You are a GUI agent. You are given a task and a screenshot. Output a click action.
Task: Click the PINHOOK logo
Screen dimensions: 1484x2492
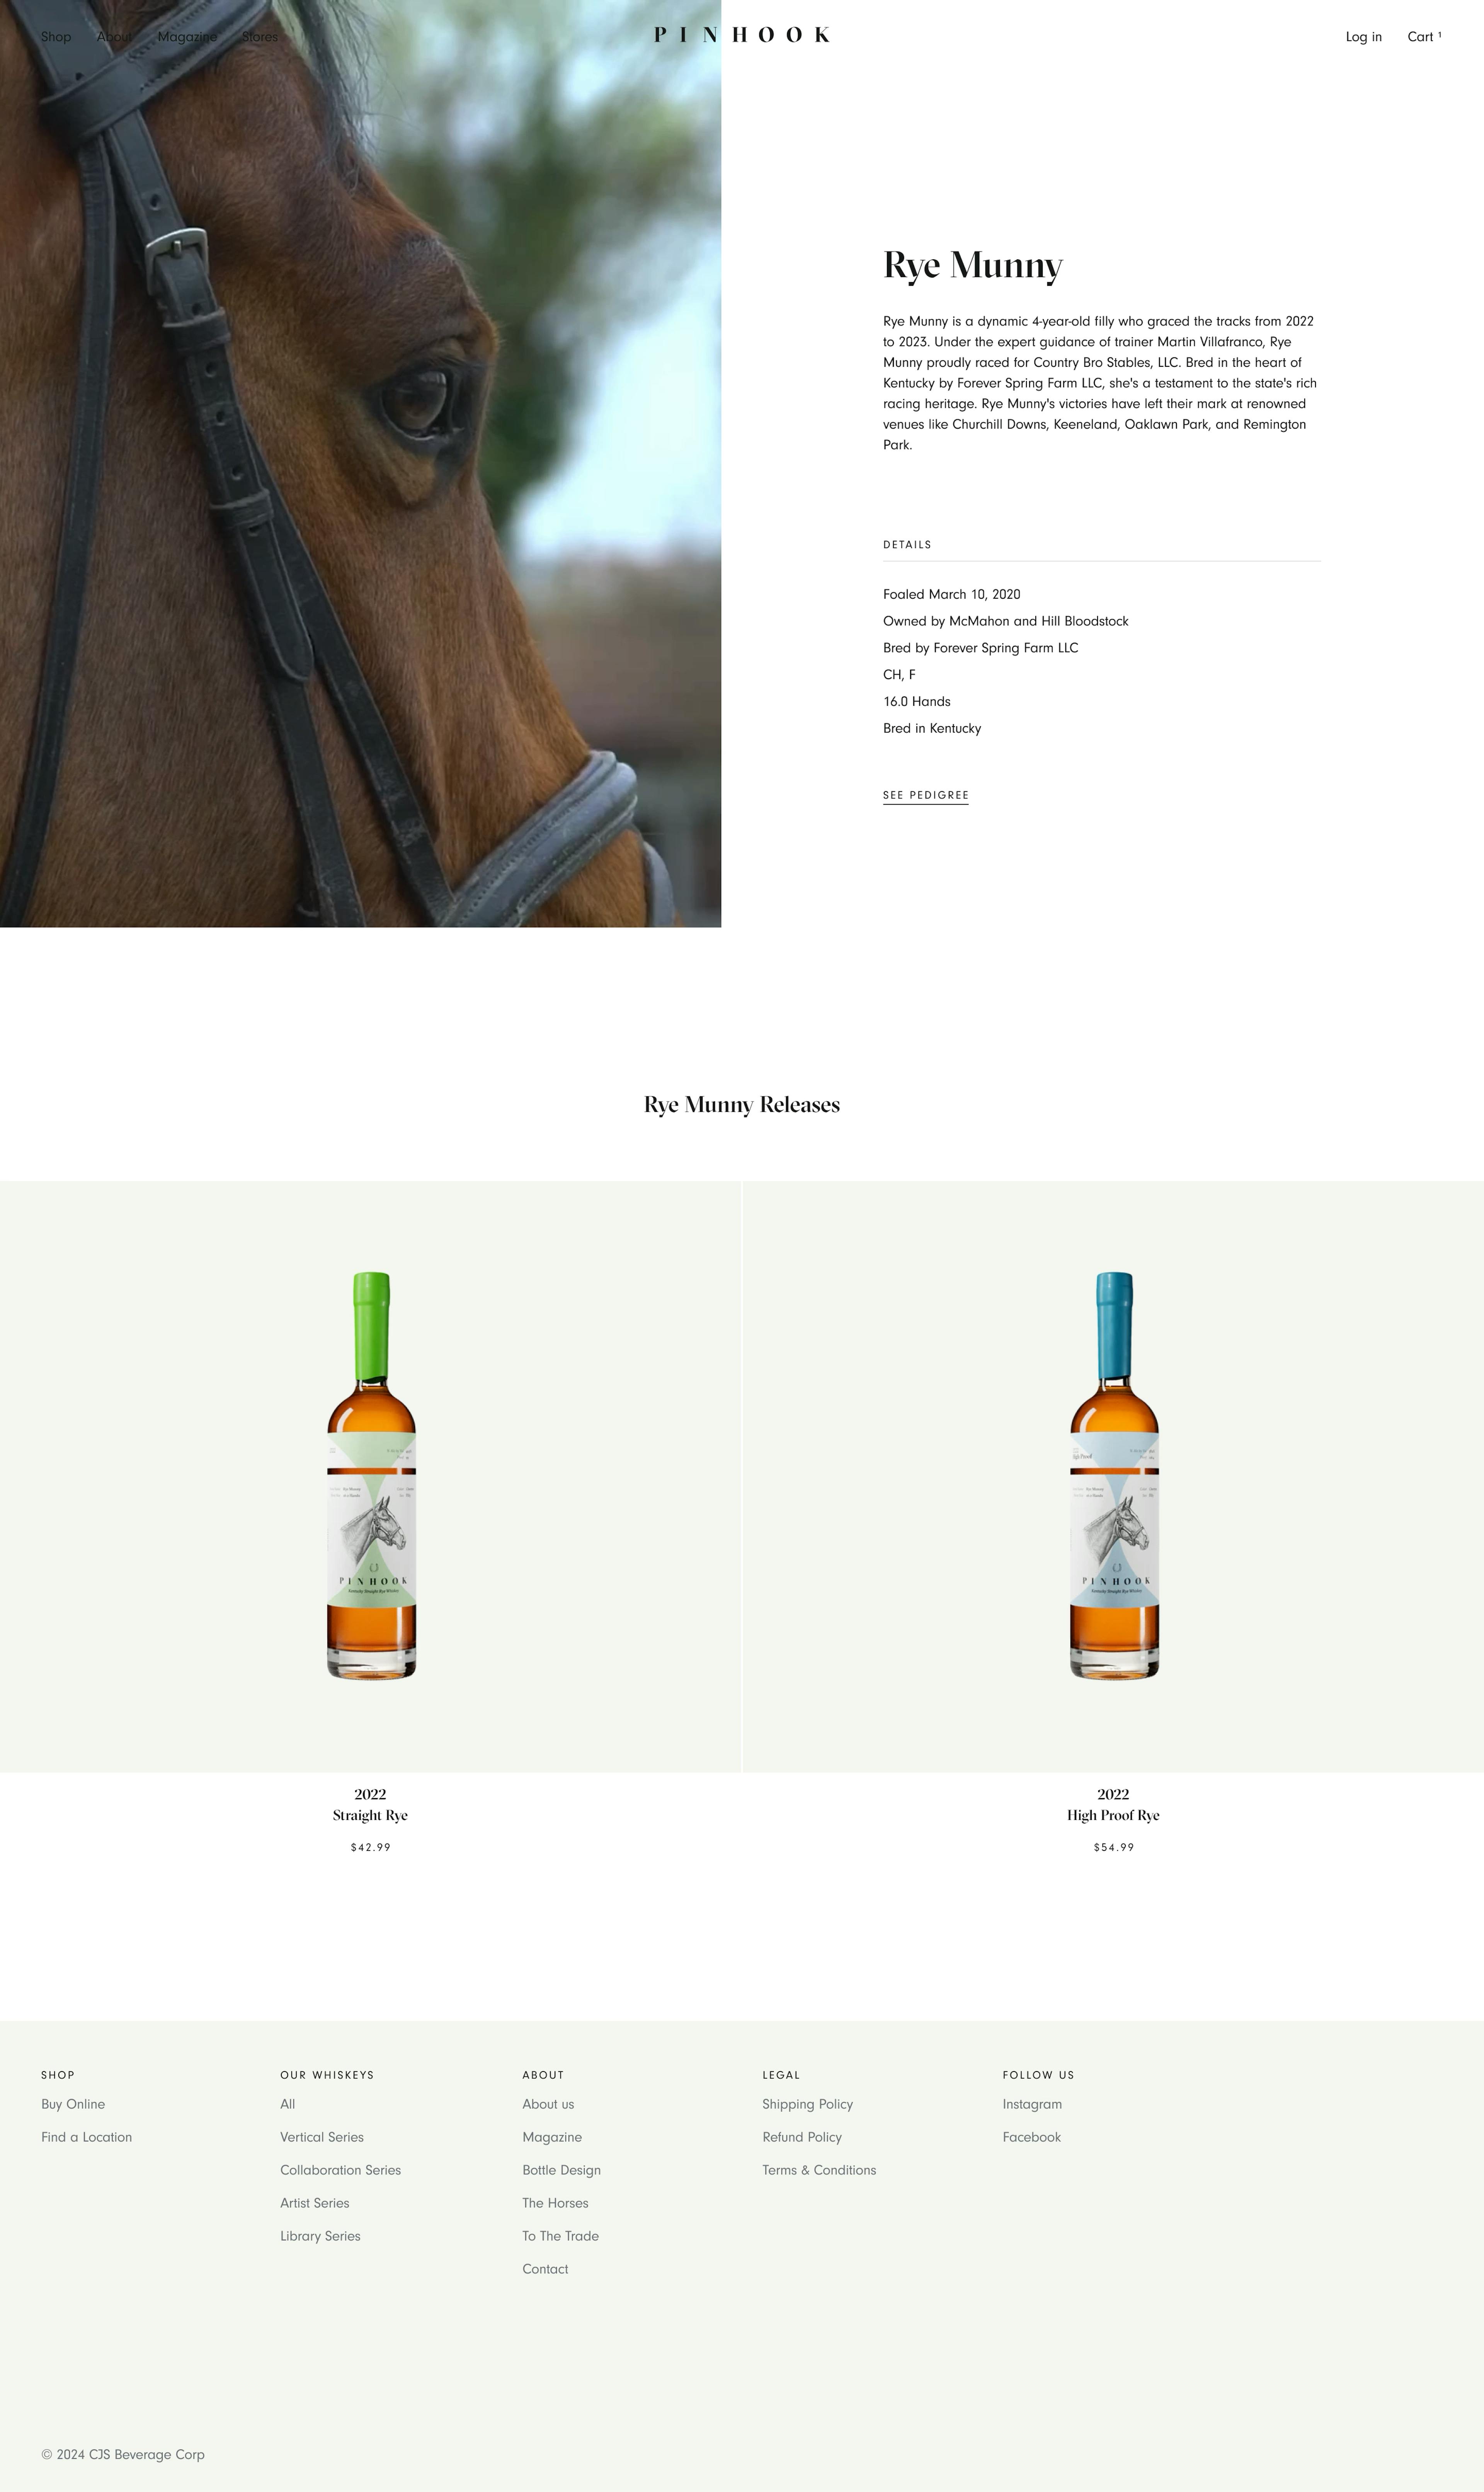pos(742,35)
